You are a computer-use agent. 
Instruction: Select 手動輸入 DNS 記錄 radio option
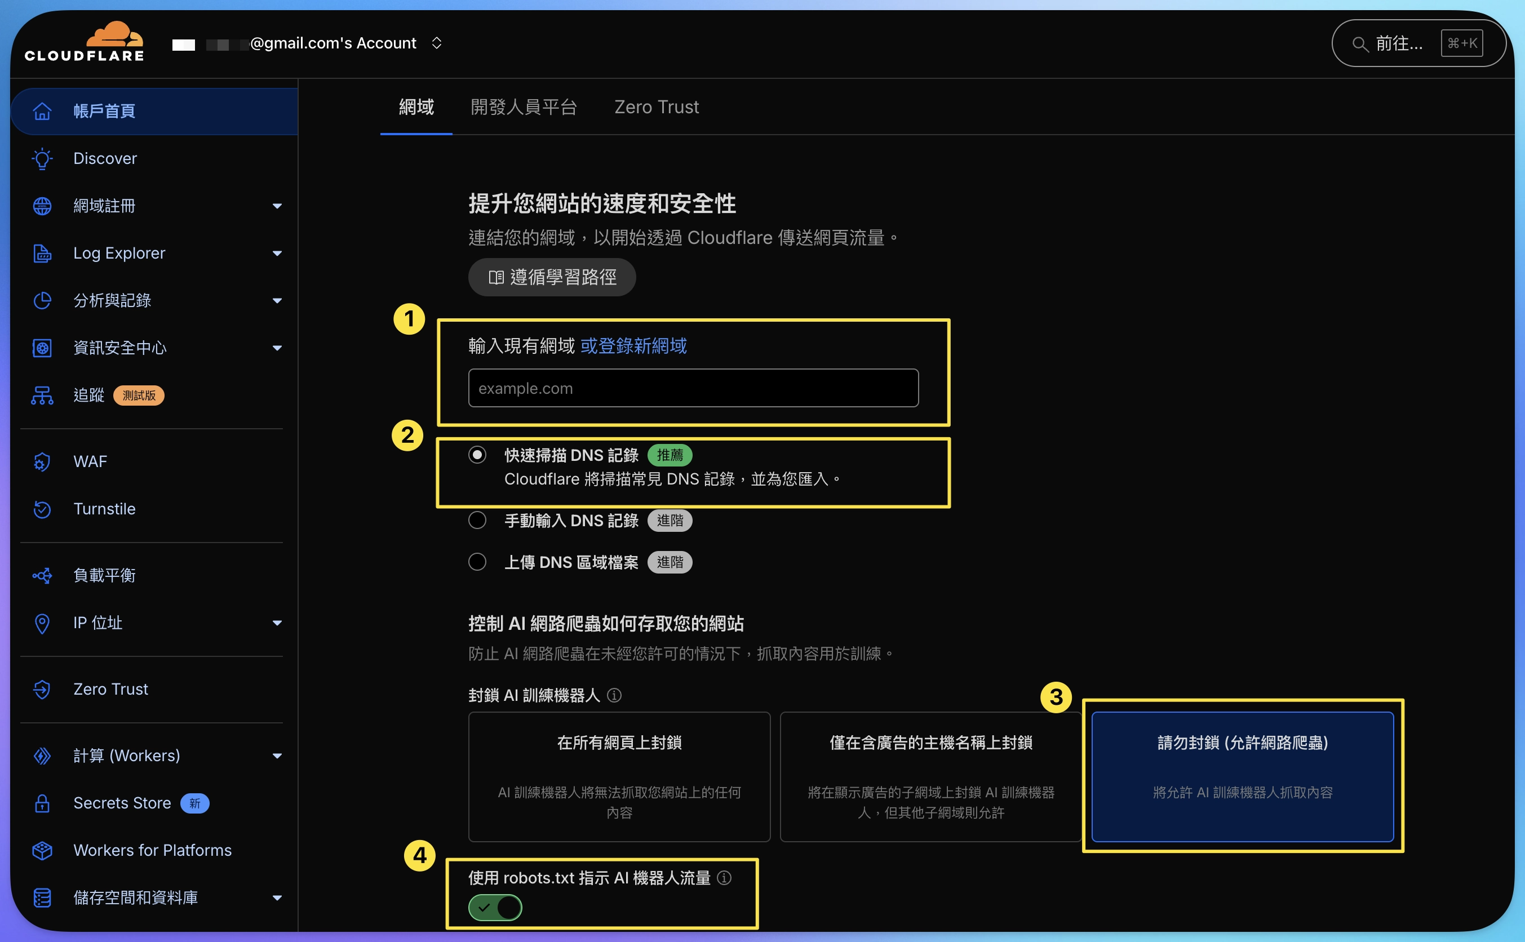(477, 520)
